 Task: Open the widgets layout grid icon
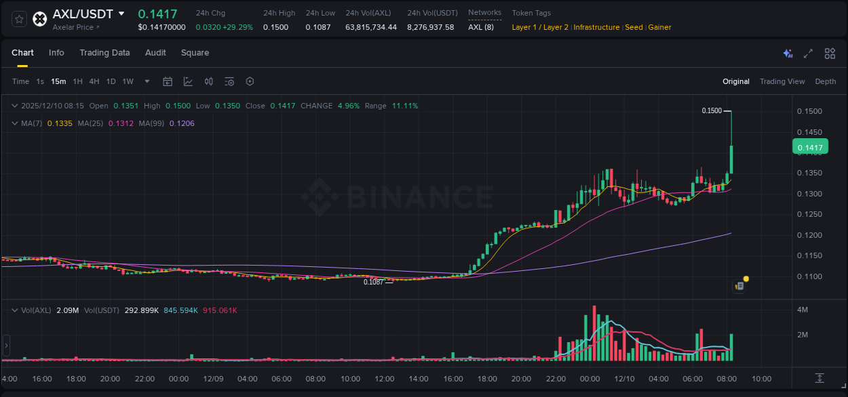(830, 53)
